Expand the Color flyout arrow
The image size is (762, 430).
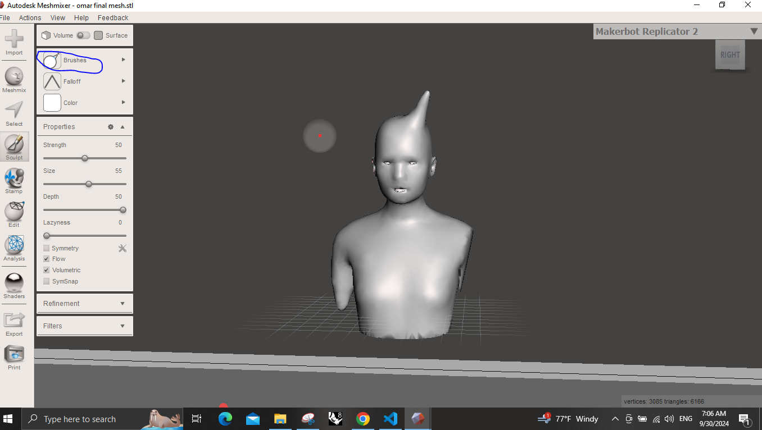point(124,102)
